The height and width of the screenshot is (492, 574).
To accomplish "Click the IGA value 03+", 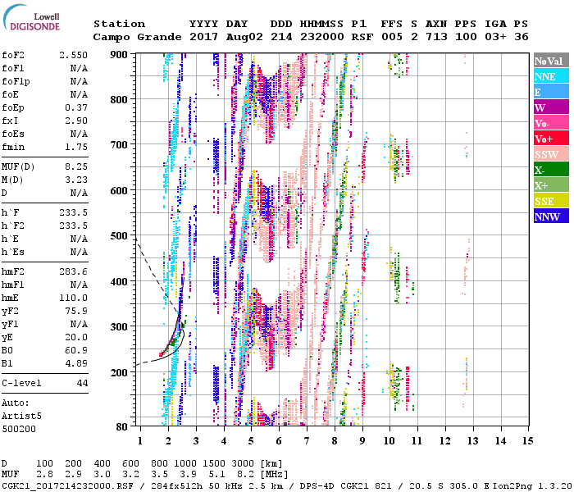I will point(495,37).
